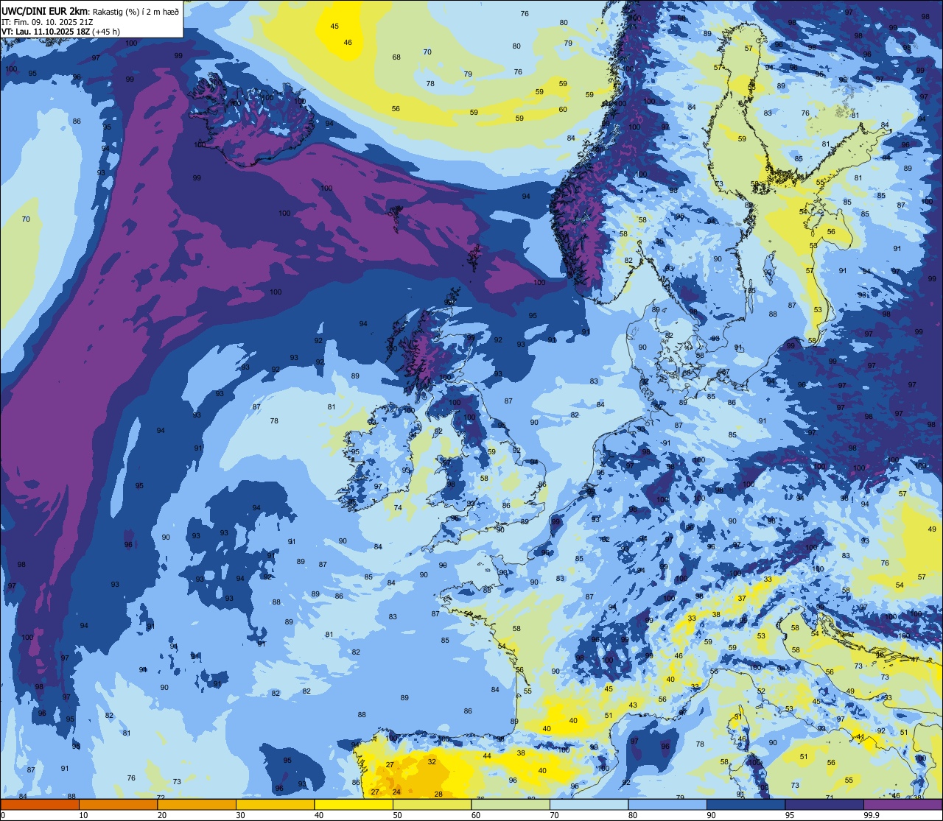Click the '74' value south of Ireland
The width and height of the screenshot is (943, 821).
(x=398, y=508)
